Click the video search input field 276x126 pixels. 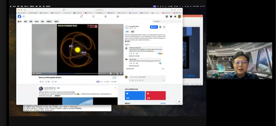(167, 21)
